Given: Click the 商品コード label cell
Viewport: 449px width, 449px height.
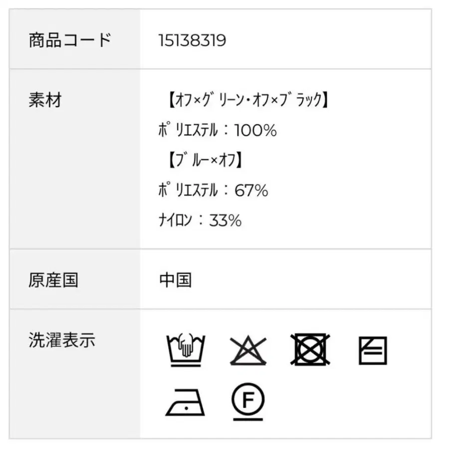Looking at the screenshot, I should point(70,40).
